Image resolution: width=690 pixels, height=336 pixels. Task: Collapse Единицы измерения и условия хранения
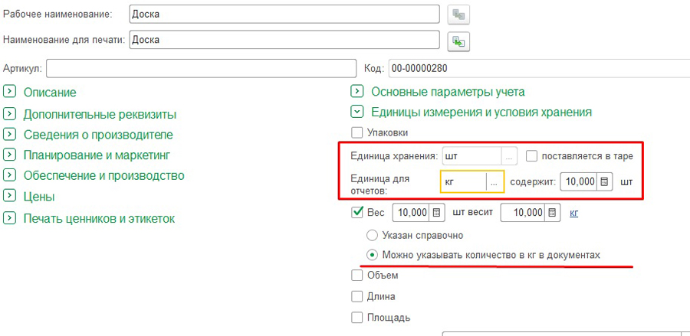[x=356, y=112]
